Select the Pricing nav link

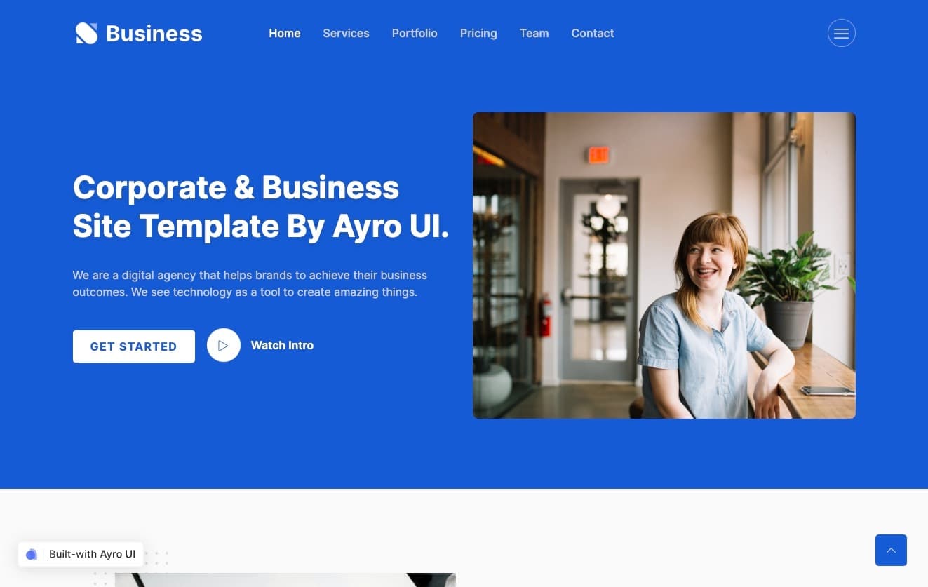click(x=478, y=33)
